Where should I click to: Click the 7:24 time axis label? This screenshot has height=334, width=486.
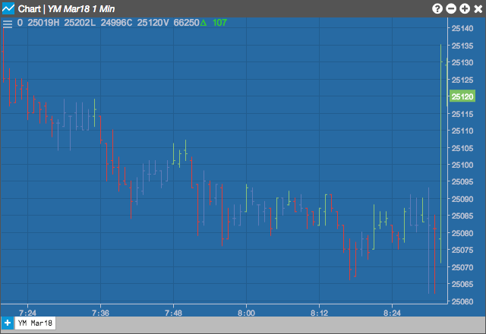click(27, 313)
